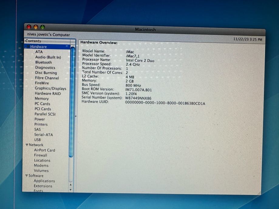
Task: Select SAS item
Action: pyautogui.click(x=37, y=129)
